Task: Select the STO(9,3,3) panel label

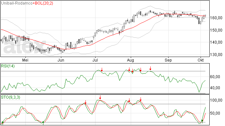Action: coord(11,97)
